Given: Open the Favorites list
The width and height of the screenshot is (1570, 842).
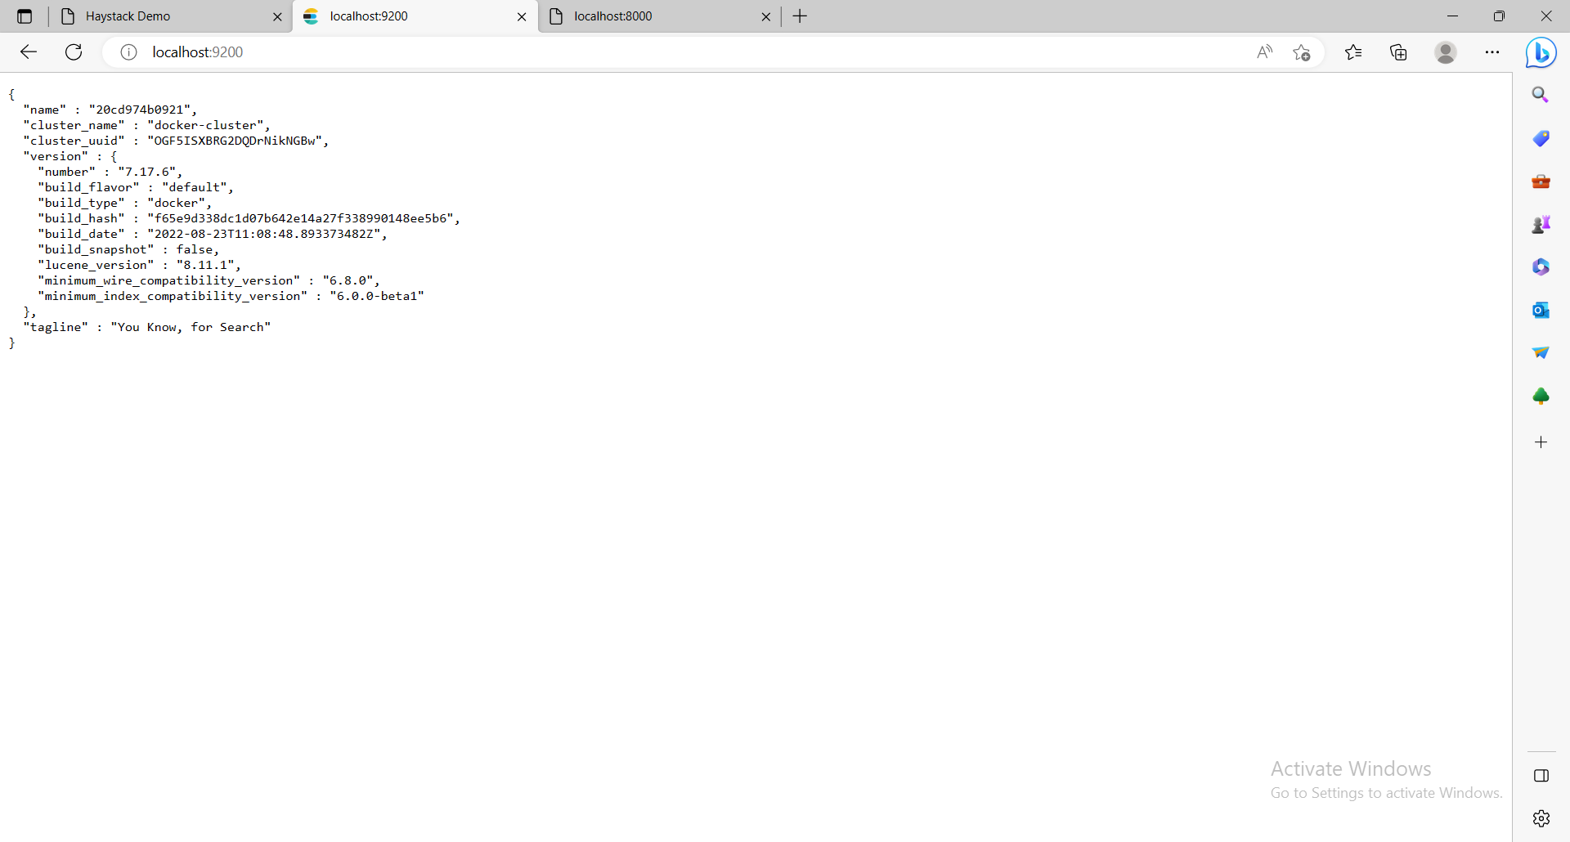Looking at the screenshot, I should tap(1353, 52).
